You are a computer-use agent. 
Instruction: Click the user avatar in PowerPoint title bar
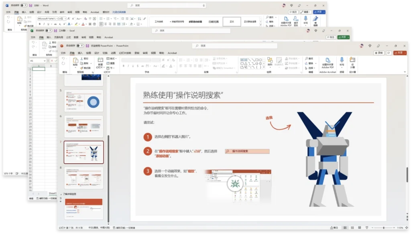click(362, 46)
